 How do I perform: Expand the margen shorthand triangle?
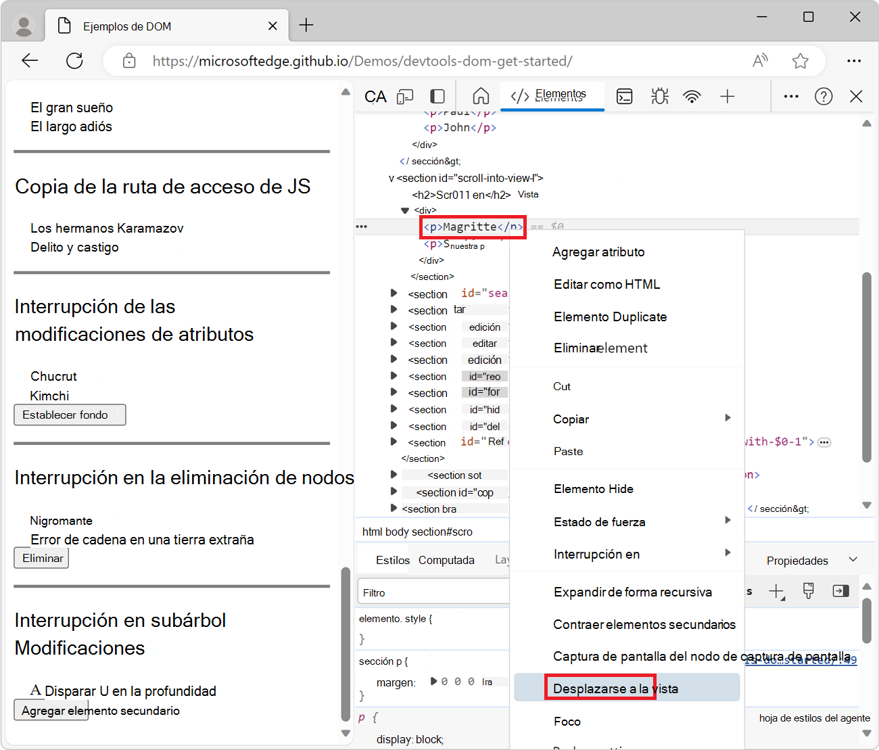(x=433, y=682)
